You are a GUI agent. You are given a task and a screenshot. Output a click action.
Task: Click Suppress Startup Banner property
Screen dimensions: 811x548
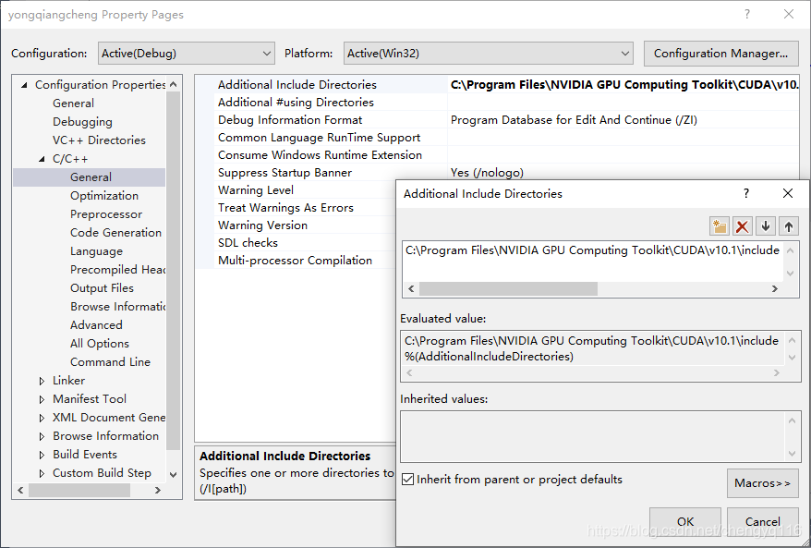point(285,173)
